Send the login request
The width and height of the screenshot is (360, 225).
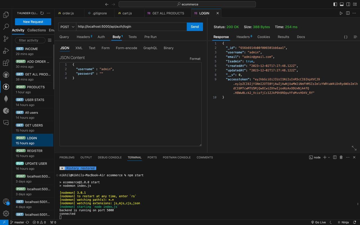click(x=195, y=27)
